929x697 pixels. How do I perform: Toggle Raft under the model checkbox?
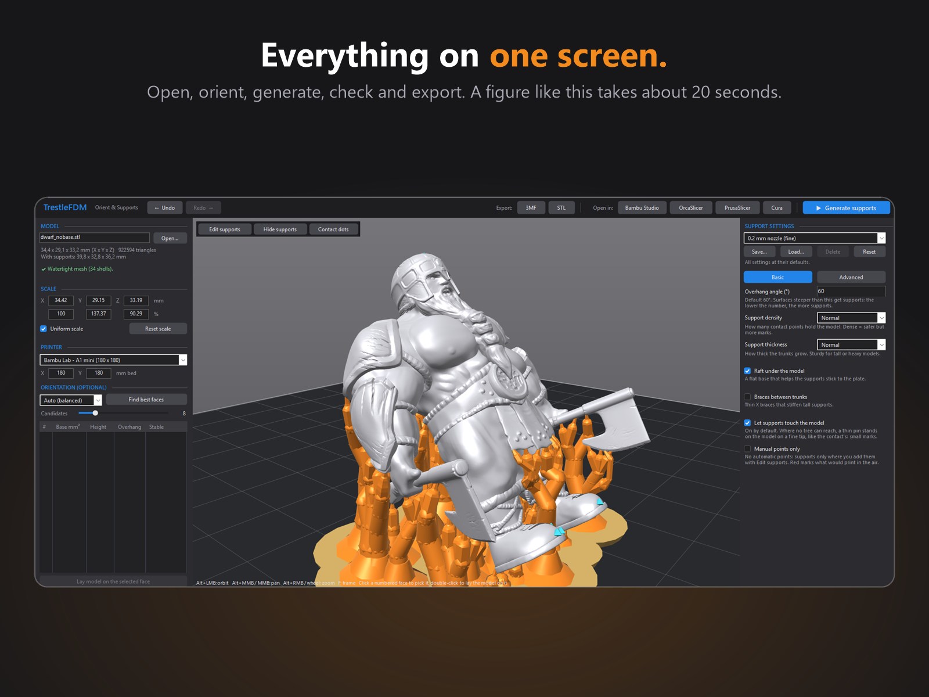(x=748, y=371)
